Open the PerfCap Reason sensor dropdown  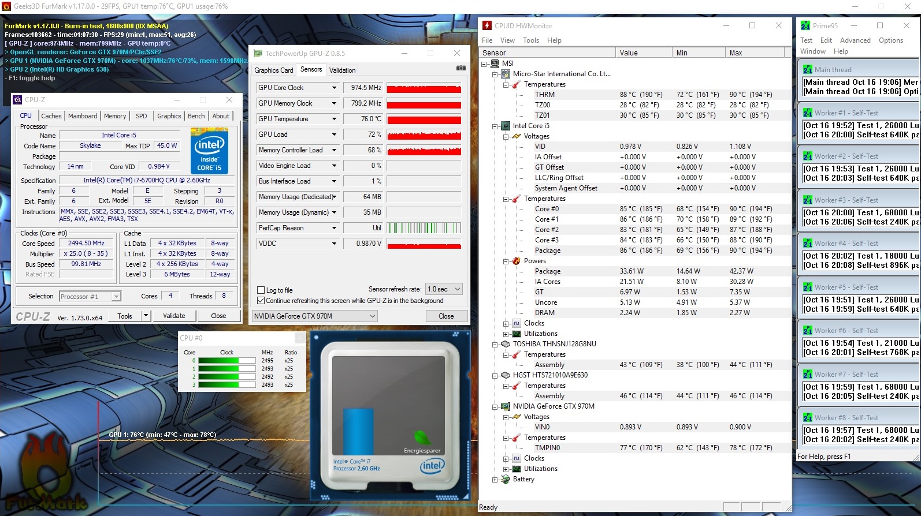tap(334, 228)
